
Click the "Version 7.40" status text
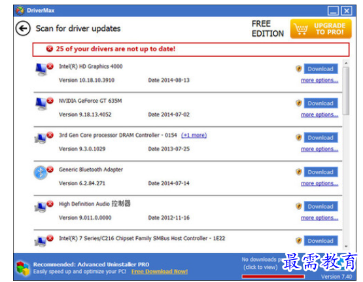(336, 277)
